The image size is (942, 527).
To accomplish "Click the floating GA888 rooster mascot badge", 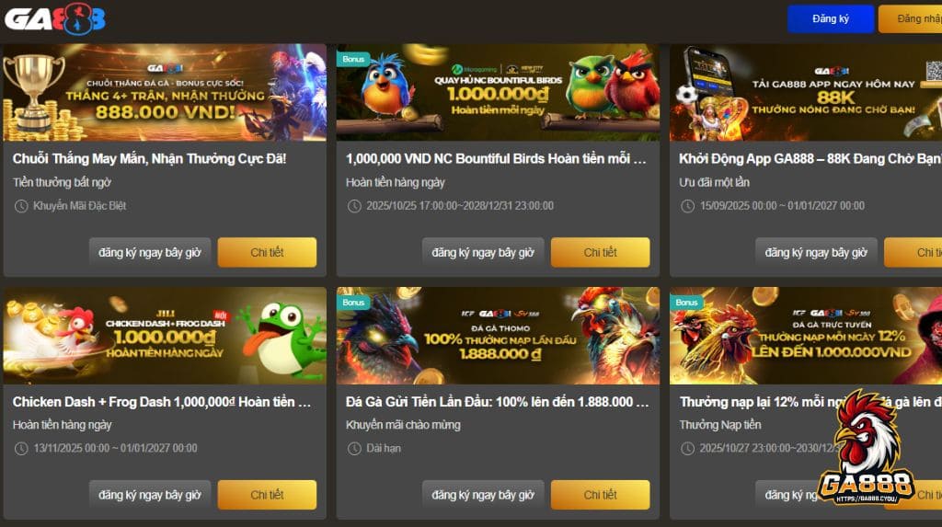I will [866, 448].
